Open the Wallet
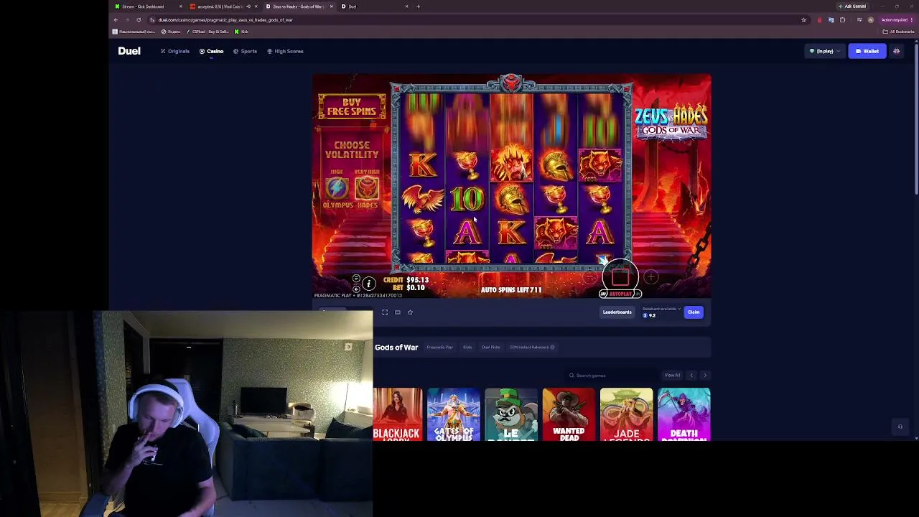Image resolution: width=919 pixels, height=517 pixels. tap(867, 51)
